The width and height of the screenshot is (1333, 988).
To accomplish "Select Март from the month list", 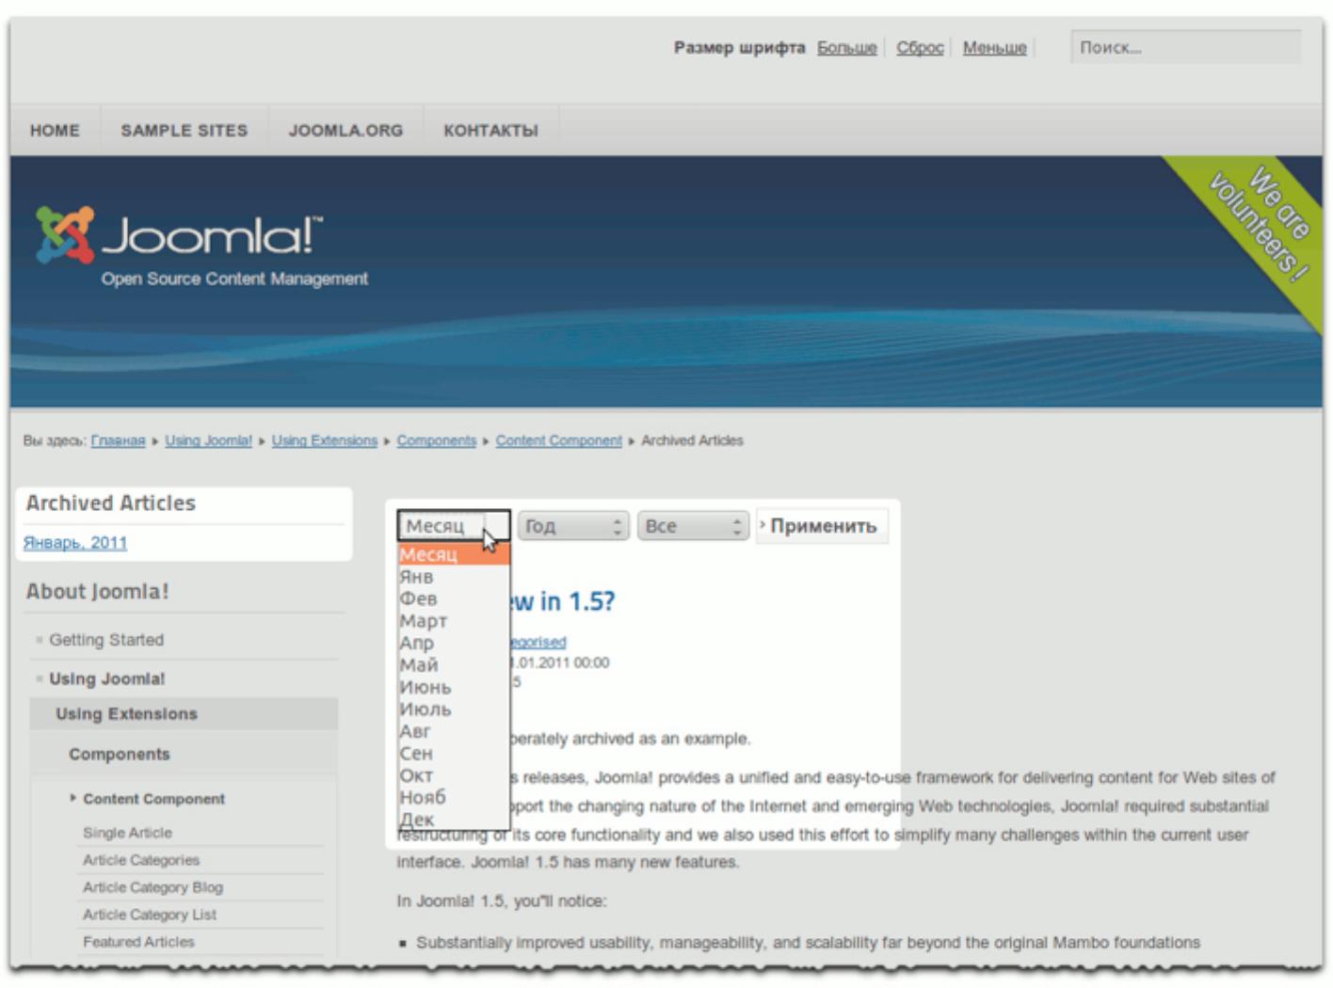I will point(424,621).
